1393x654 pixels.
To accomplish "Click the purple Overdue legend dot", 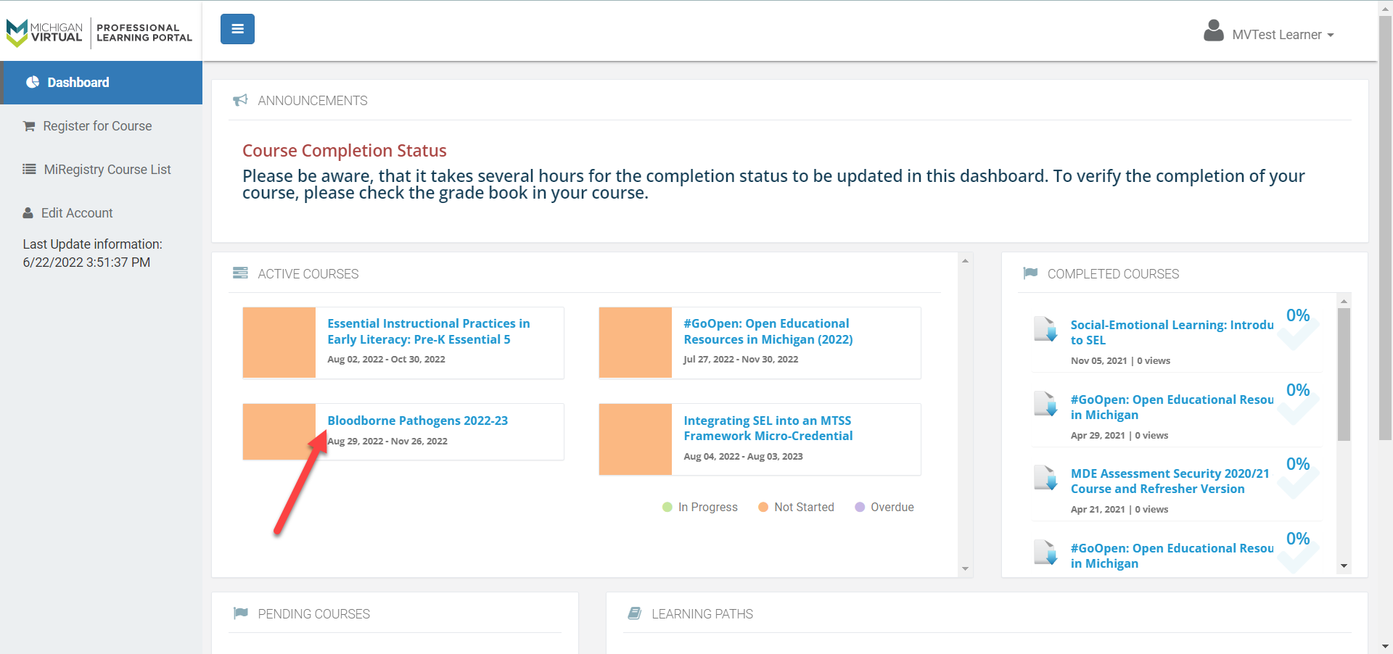I will click(x=860, y=507).
